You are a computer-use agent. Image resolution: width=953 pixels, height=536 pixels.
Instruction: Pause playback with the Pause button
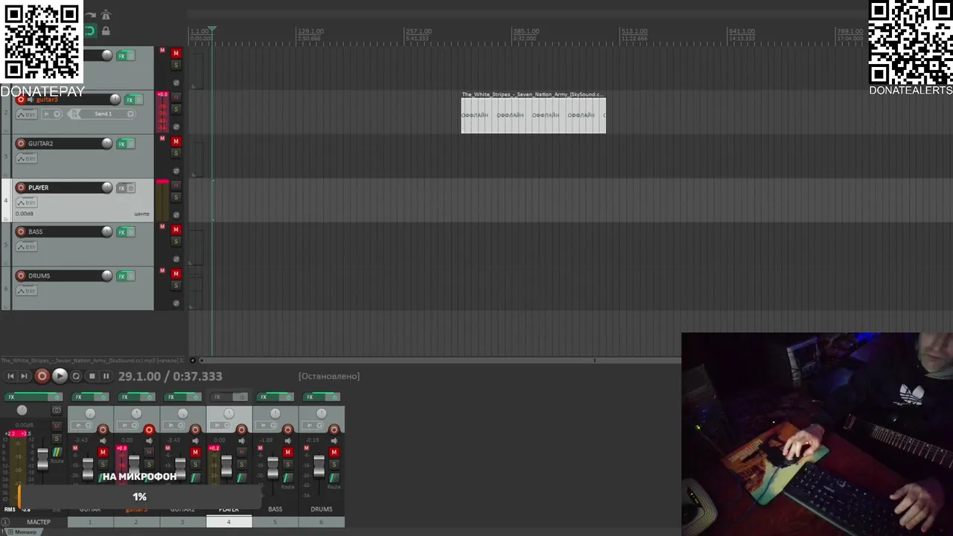point(106,376)
